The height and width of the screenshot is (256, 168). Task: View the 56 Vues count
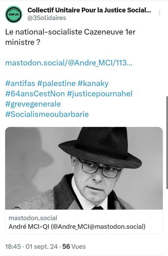coord(74,246)
